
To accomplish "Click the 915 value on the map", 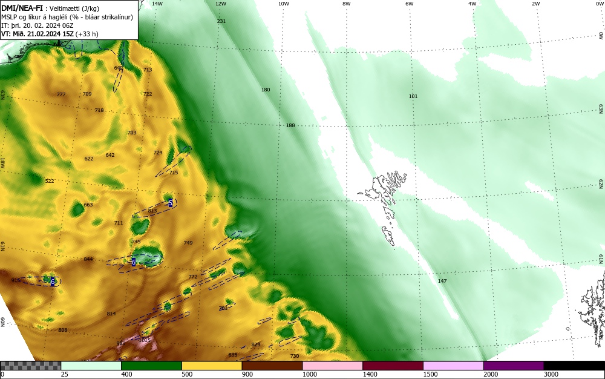I will 16,280.
